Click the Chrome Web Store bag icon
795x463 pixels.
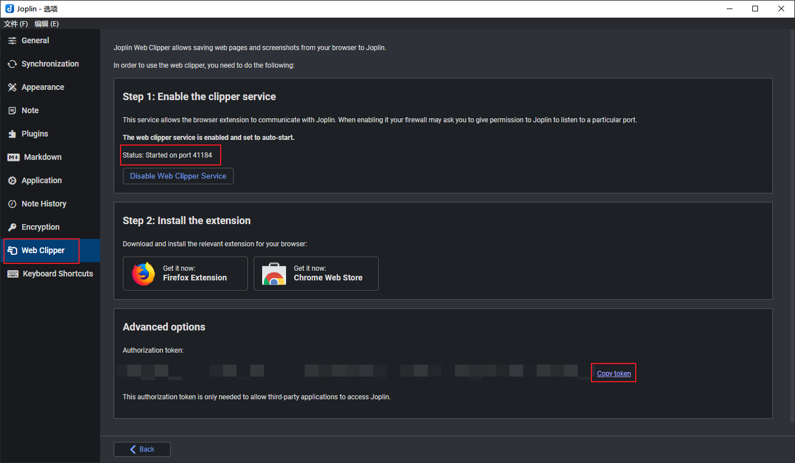tap(274, 274)
